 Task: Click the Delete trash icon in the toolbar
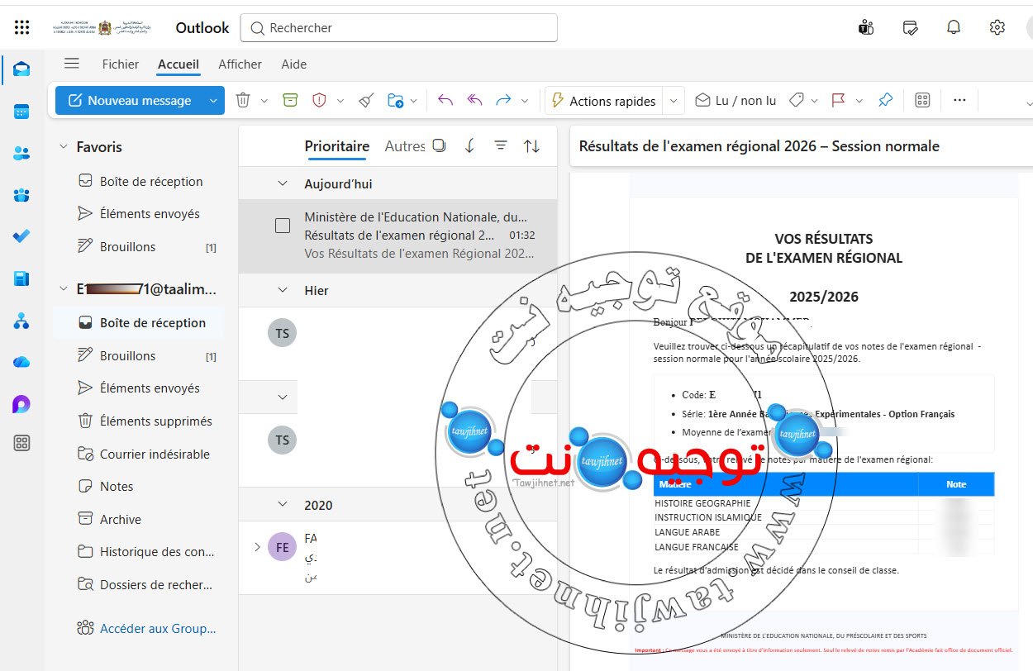coord(243,100)
